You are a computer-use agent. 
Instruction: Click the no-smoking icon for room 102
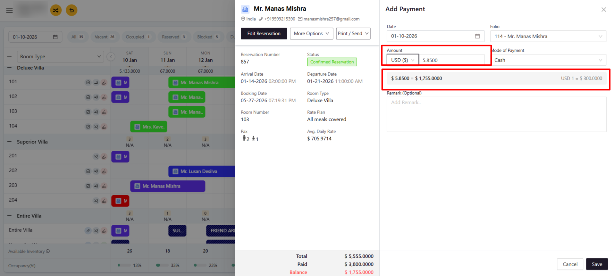click(x=96, y=97)
